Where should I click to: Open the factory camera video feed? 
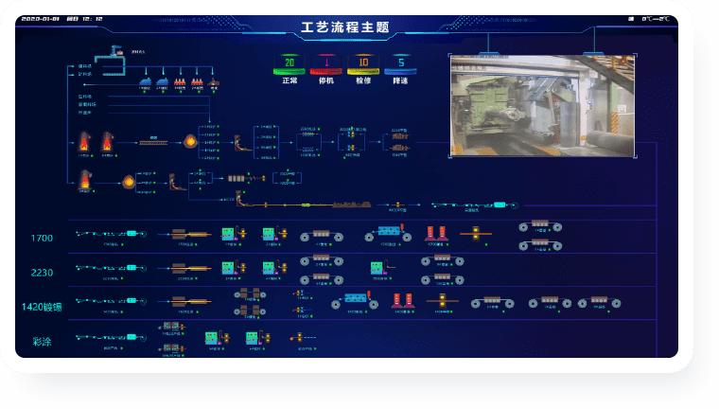[x=542, y=106]
